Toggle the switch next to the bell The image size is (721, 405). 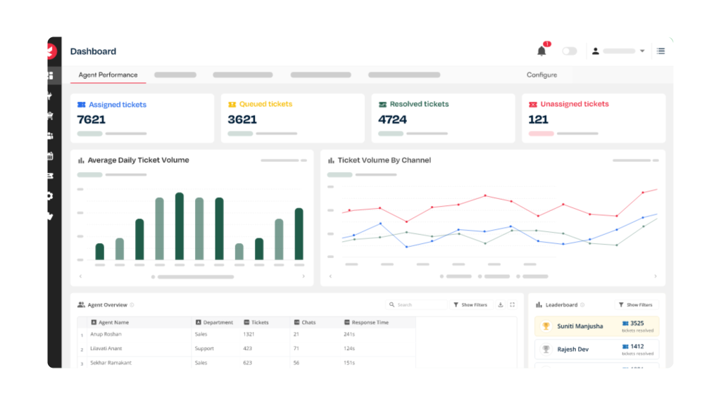point(569,51)
